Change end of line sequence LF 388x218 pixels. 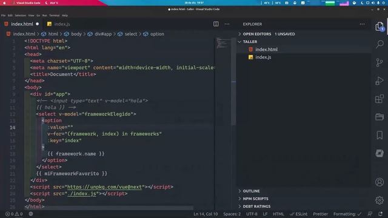pyautogui.click(x=265, y=214)
